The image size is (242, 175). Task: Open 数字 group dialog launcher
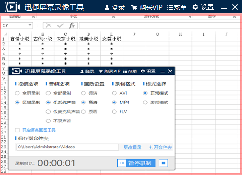(235, 17)
